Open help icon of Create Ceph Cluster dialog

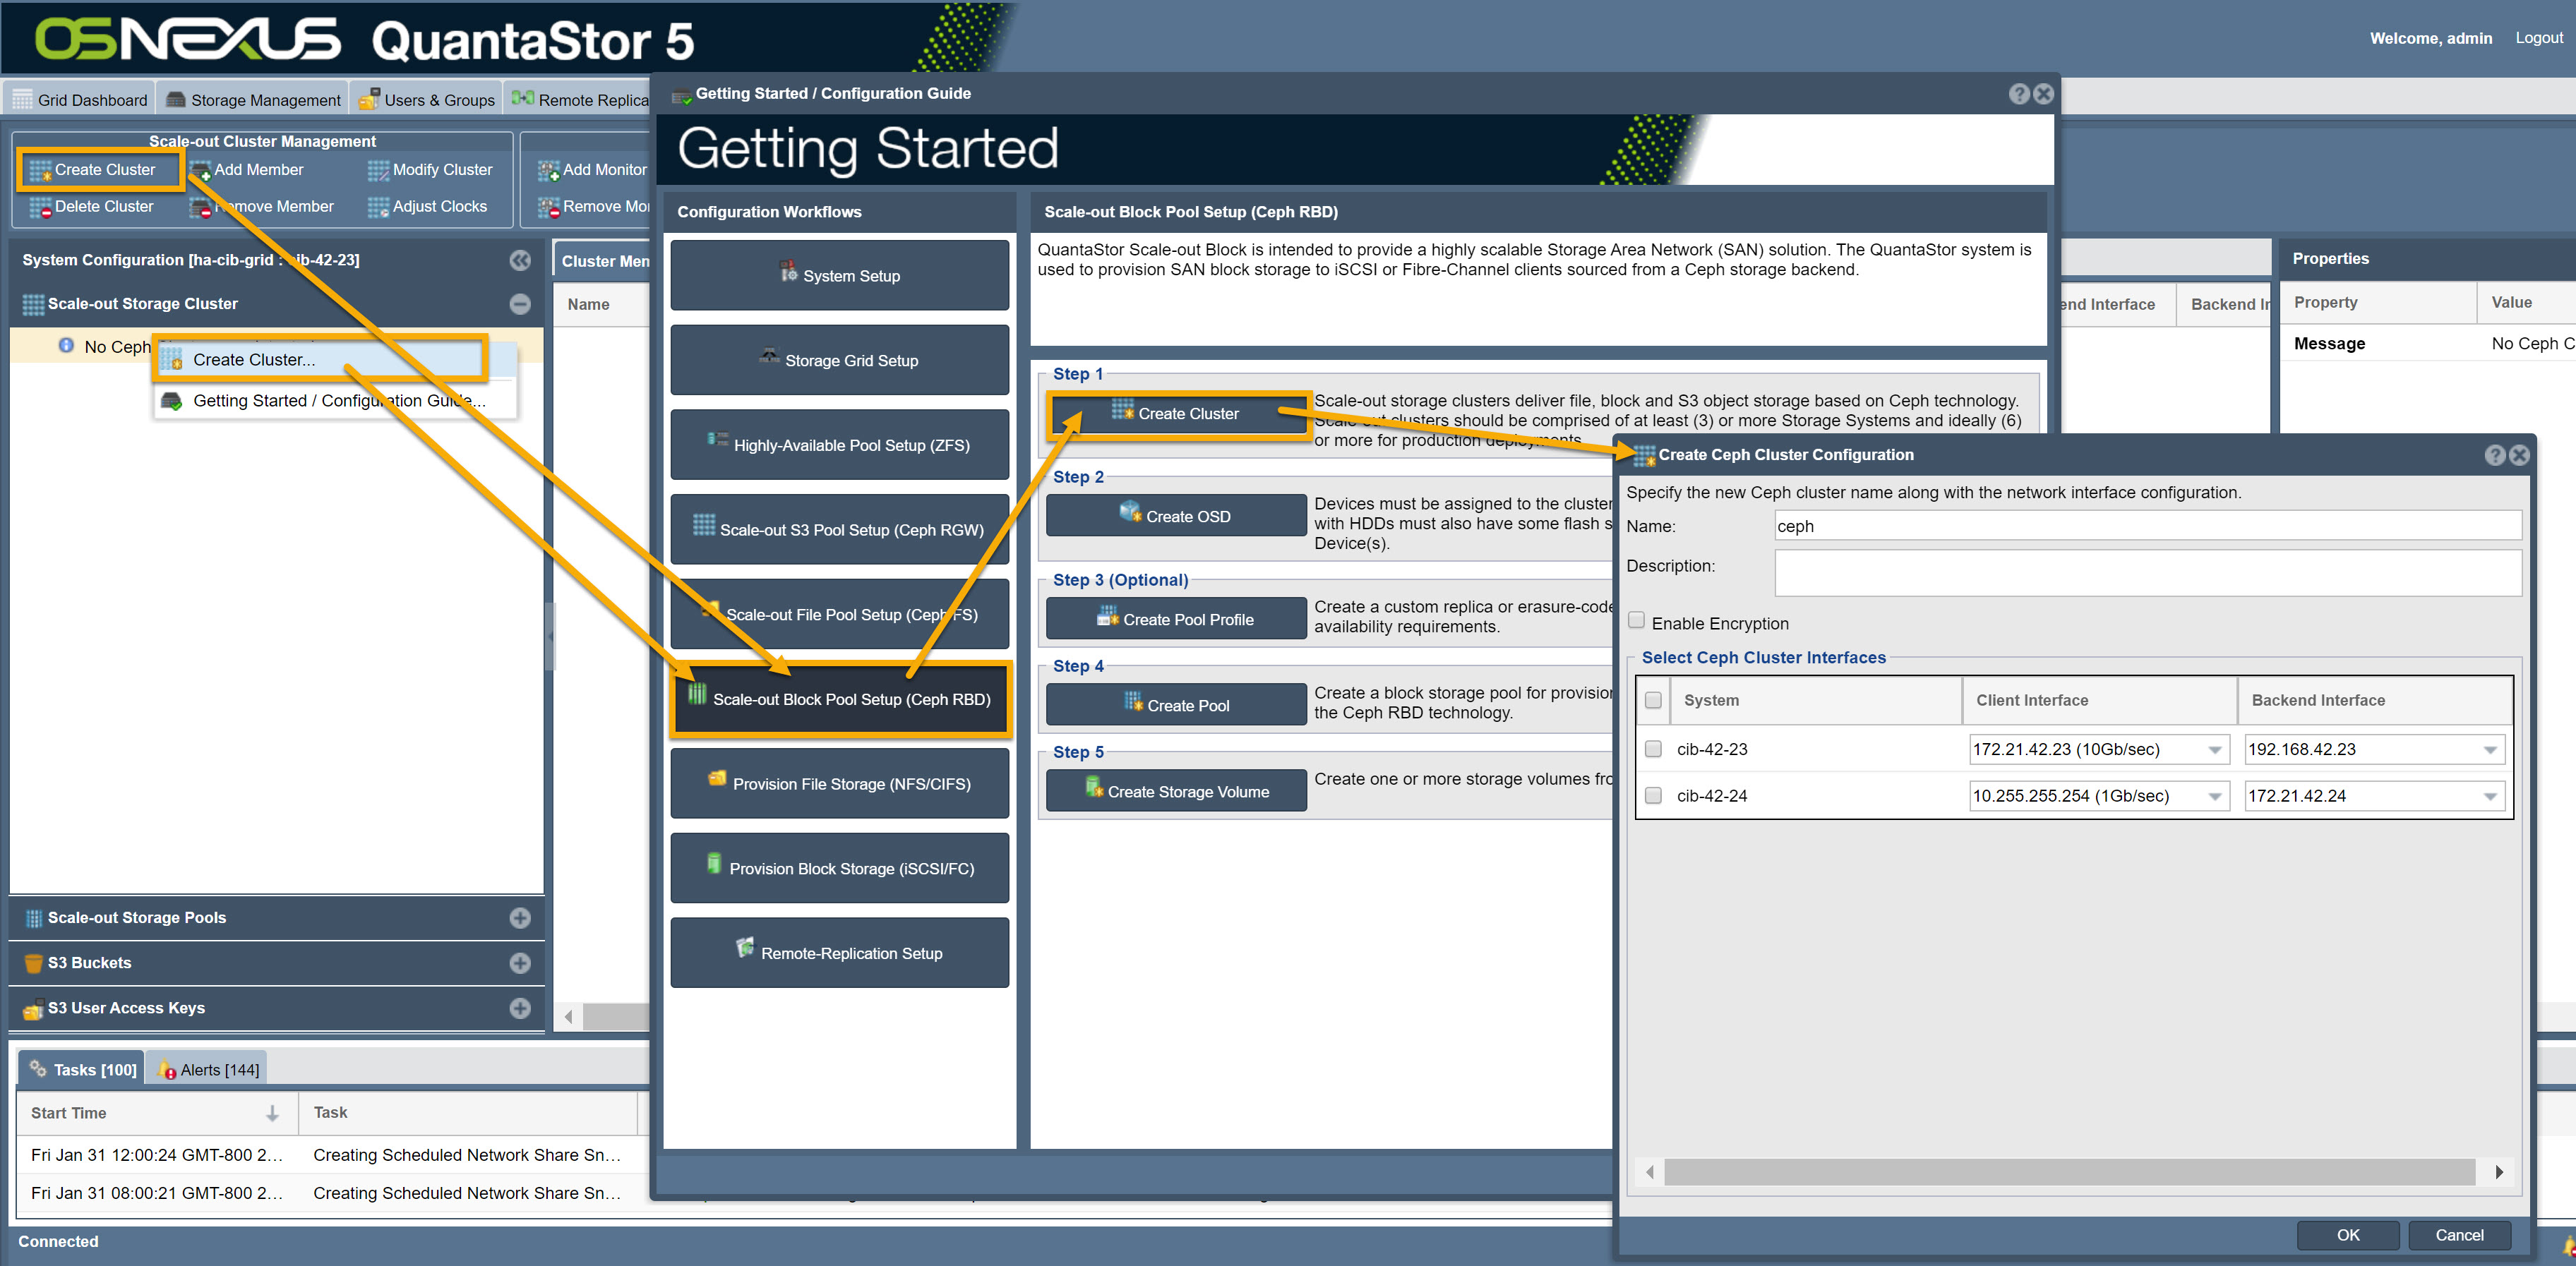(2495, 455)
